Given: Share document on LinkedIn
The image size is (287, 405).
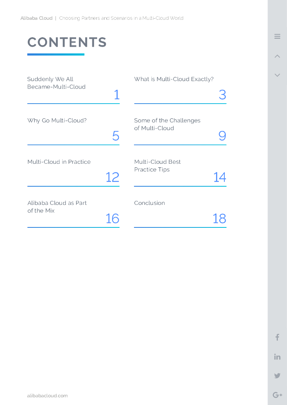Looking at the screenshot, I should pos(277,357).
